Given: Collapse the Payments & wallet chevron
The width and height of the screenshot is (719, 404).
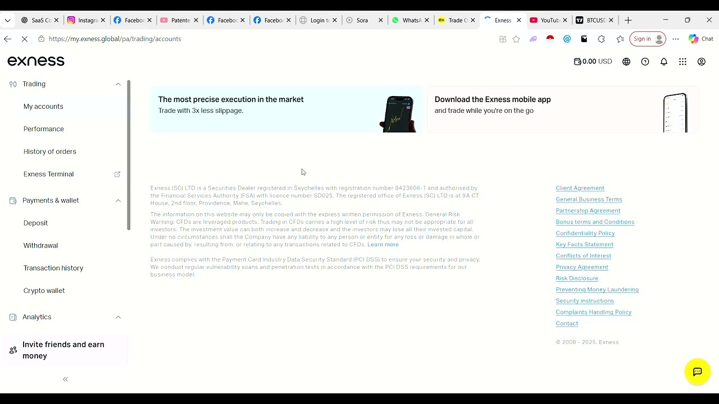Looking at the screenshot, I should [118, 200].
